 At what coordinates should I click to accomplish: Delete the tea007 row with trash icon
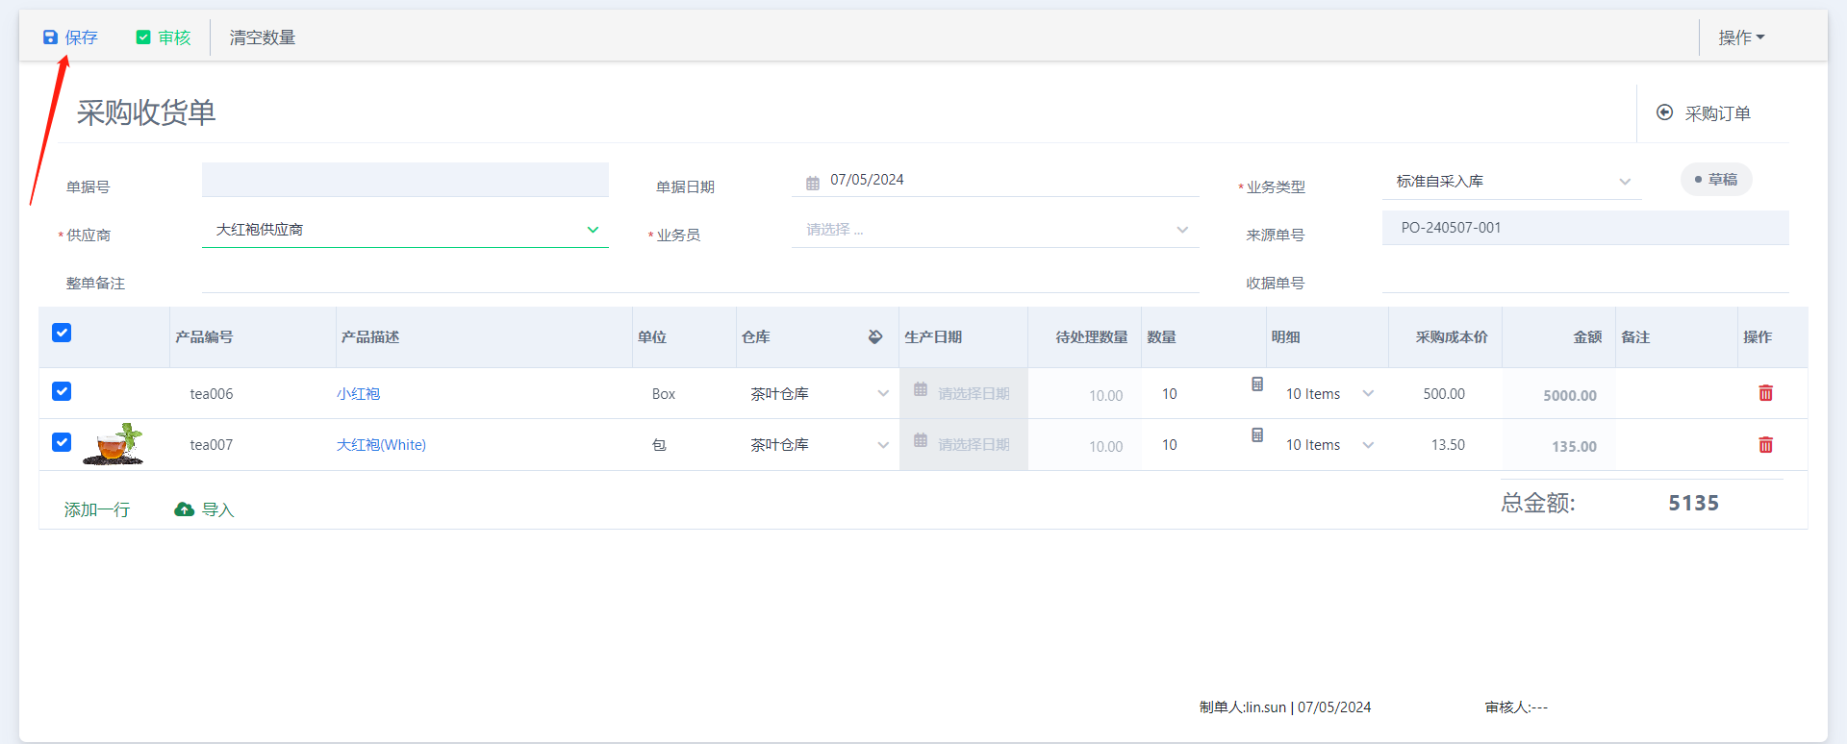pos(1766,445)
